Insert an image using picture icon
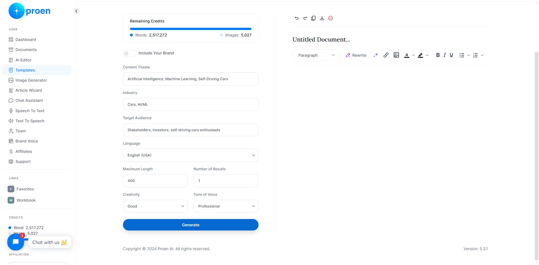This screenshot has width=539, height=265. pos(396,55)
